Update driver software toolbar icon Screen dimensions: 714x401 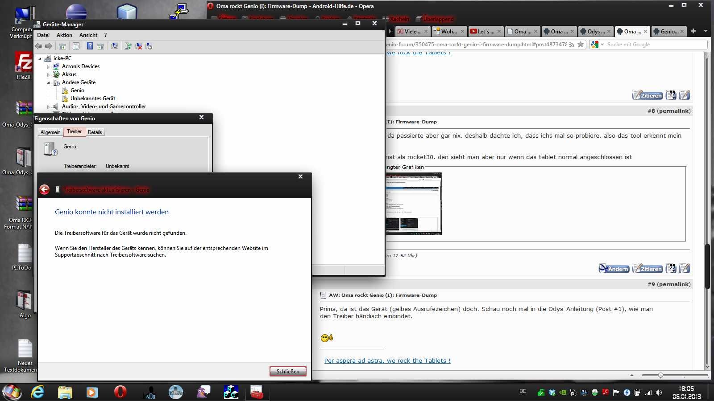click(128, 46)
